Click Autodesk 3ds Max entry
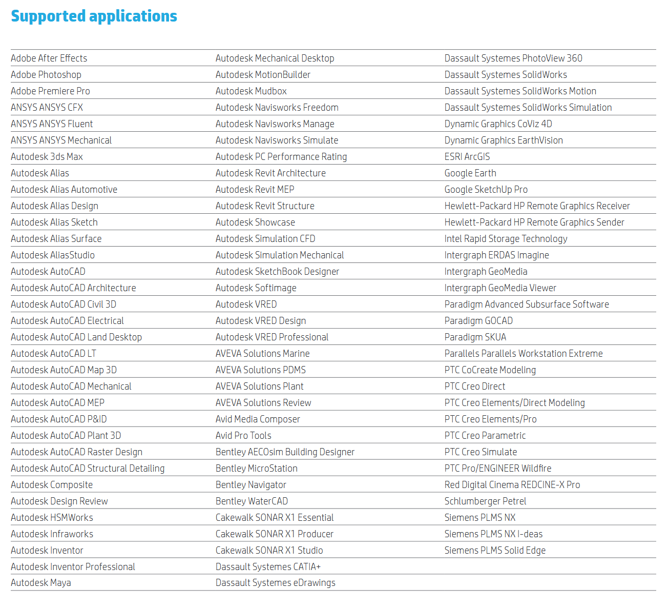Image resolution: width=668 pixels, height=609 pixels. 47,157
